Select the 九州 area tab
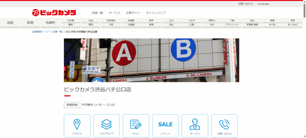 click(x=212, y=25)
